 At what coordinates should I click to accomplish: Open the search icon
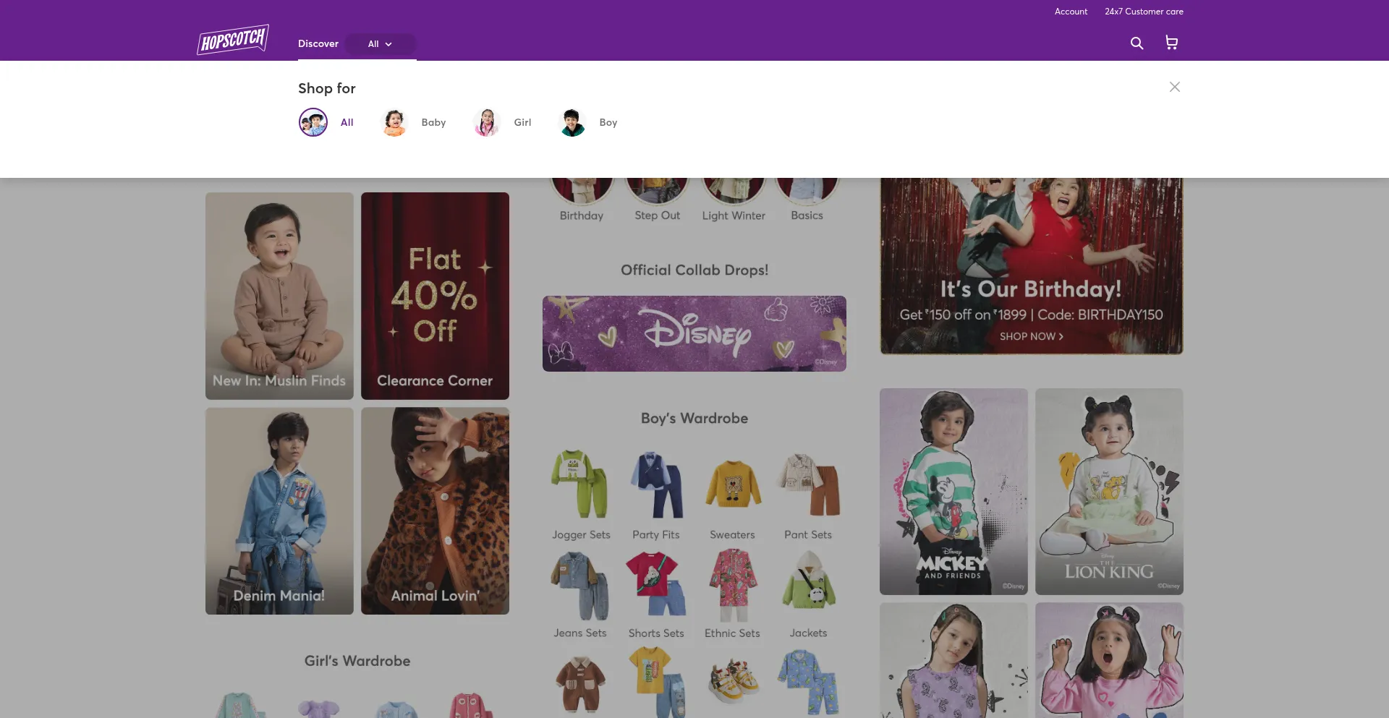[x=1137, y=43]
